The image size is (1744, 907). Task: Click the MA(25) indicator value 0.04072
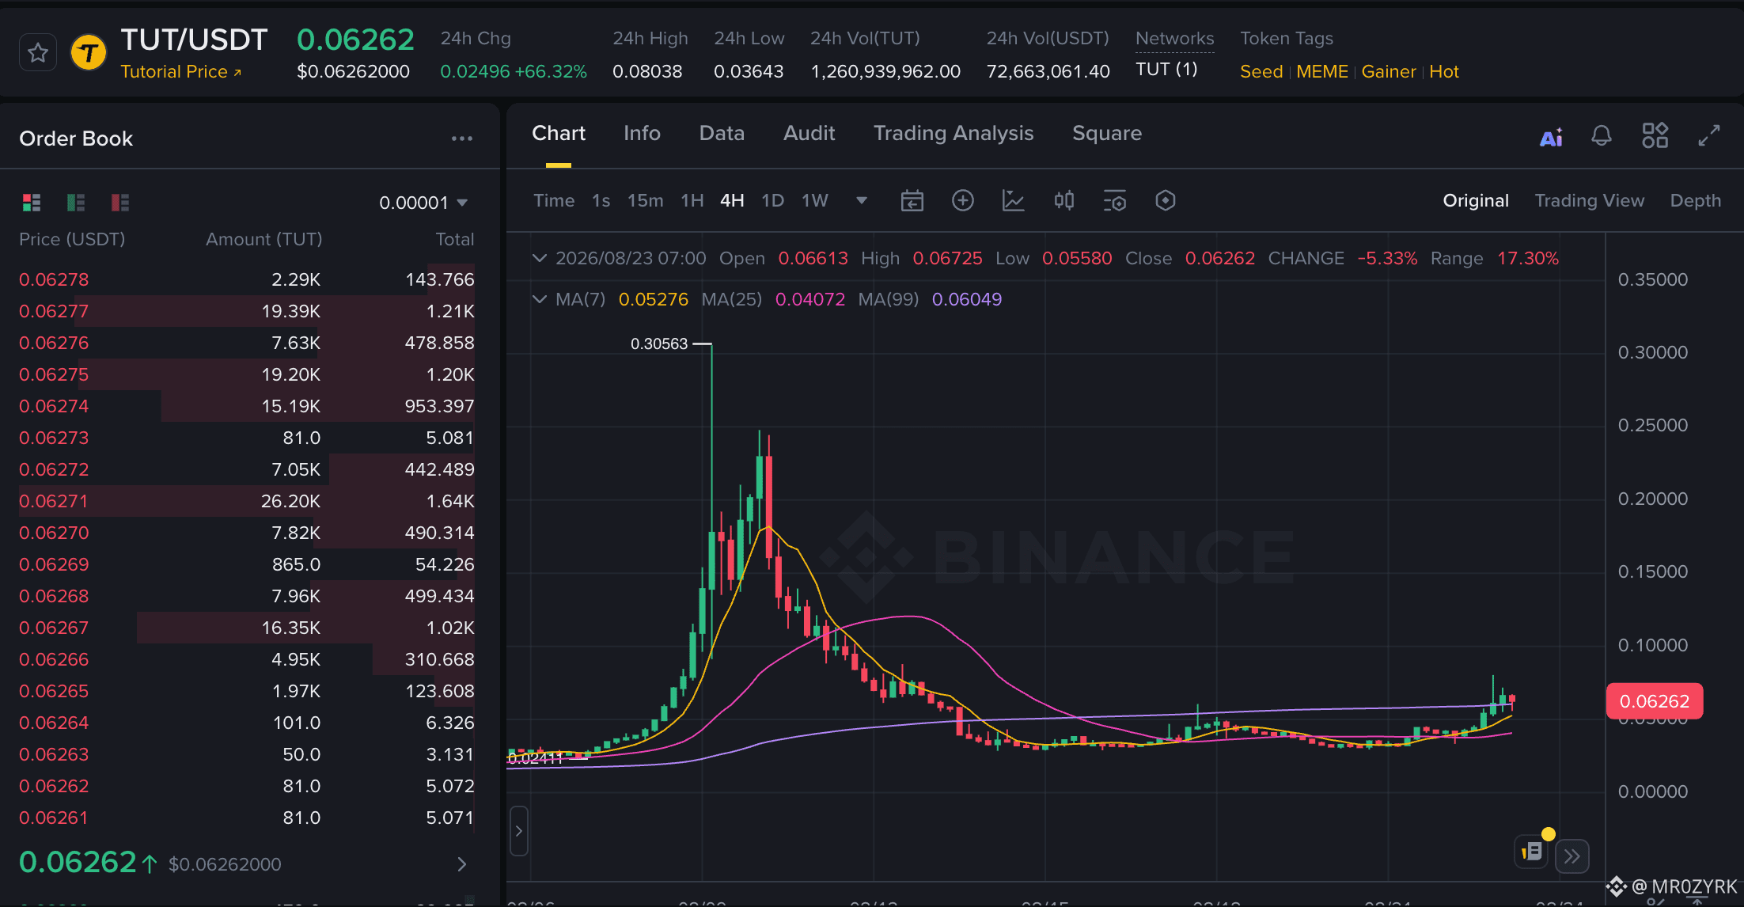[x=810, y=299]
